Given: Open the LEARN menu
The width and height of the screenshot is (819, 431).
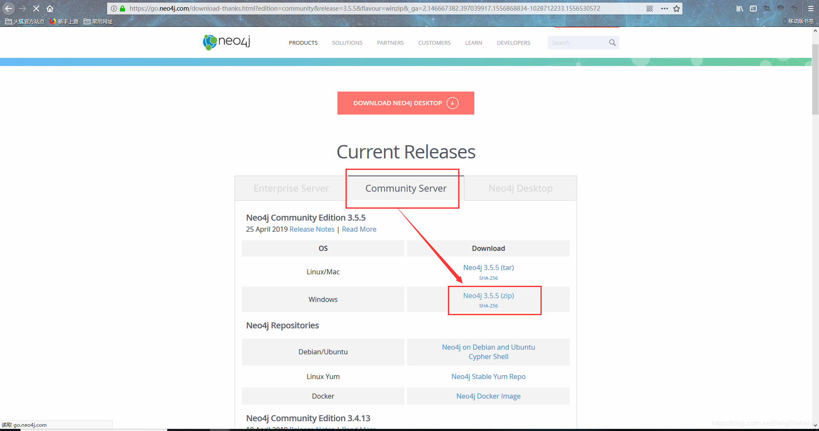Looking at the screenshot, I should click(x=473, y=43).
